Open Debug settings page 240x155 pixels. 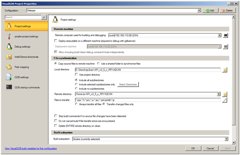tap(26, 47)
